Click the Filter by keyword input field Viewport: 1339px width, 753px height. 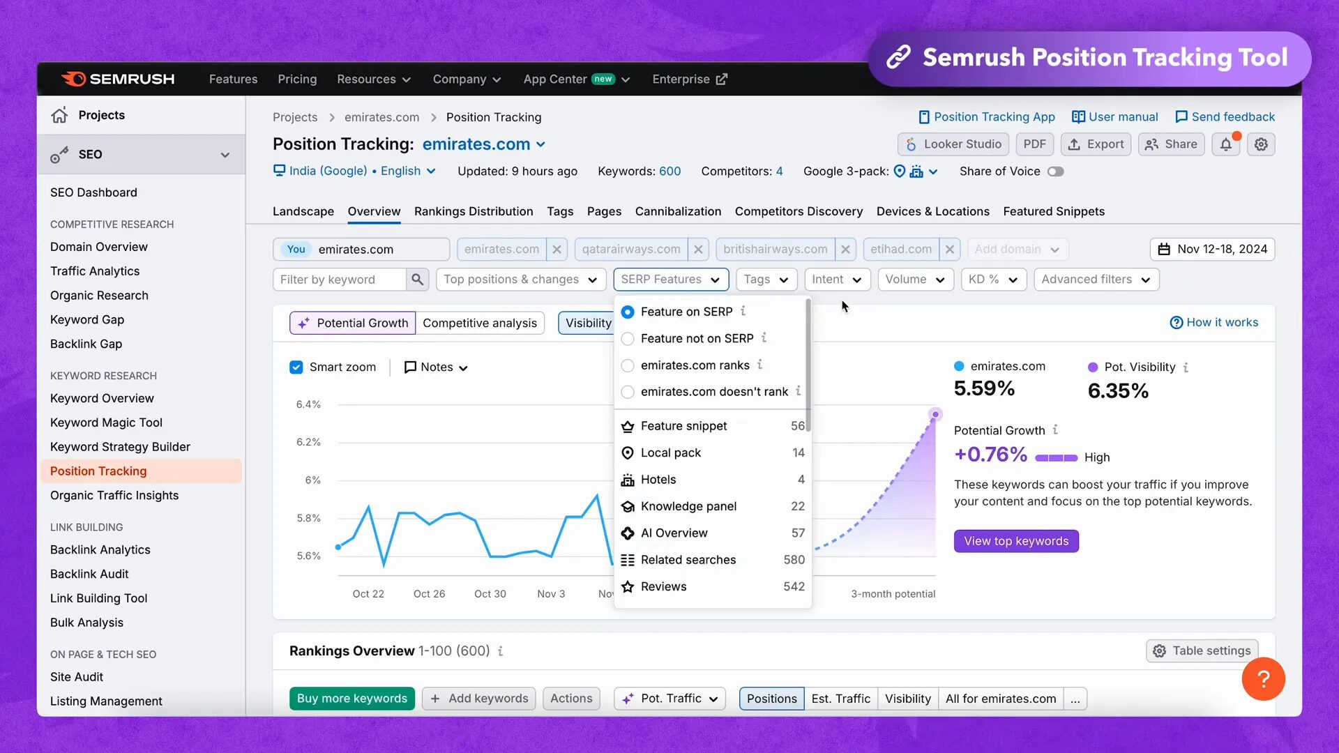coord(340,279)
